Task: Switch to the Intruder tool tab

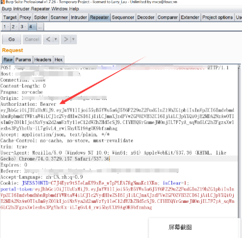Action: tap(79, 17)
